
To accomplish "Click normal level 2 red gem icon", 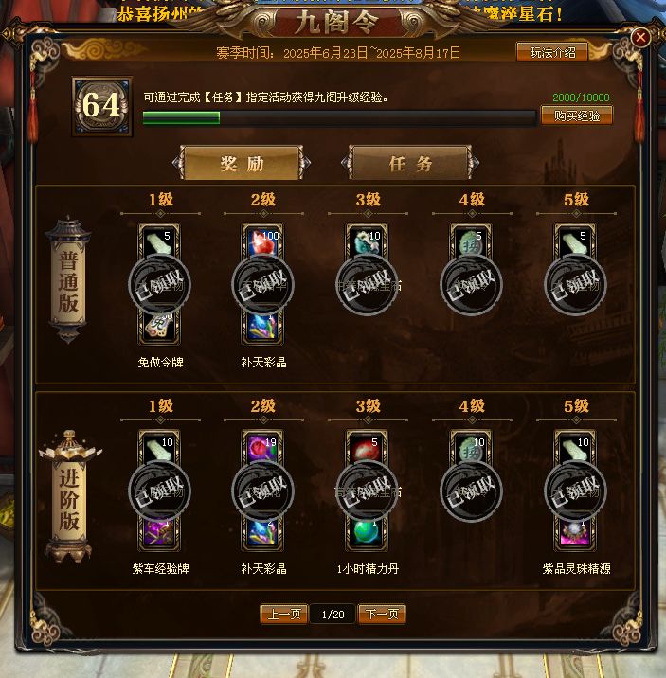I will click(x=263, y=241).
